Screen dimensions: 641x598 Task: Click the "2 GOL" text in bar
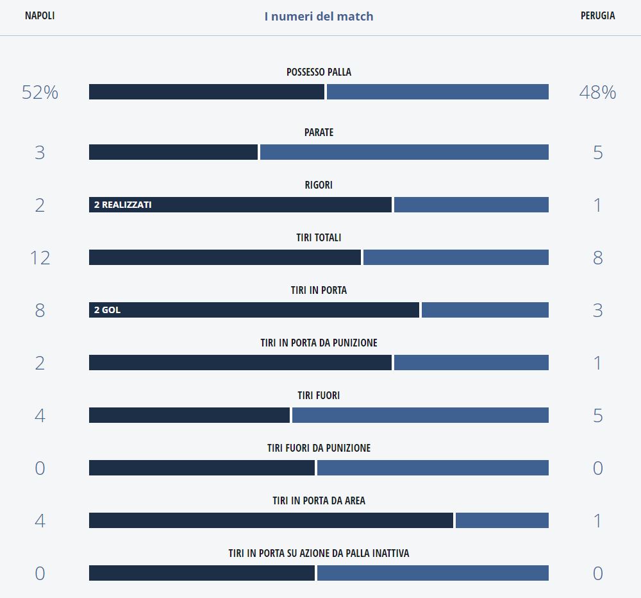click(x=107, y=310)
